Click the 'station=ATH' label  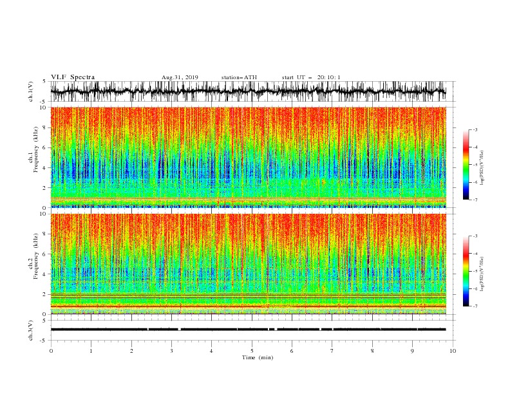[239, 77]
